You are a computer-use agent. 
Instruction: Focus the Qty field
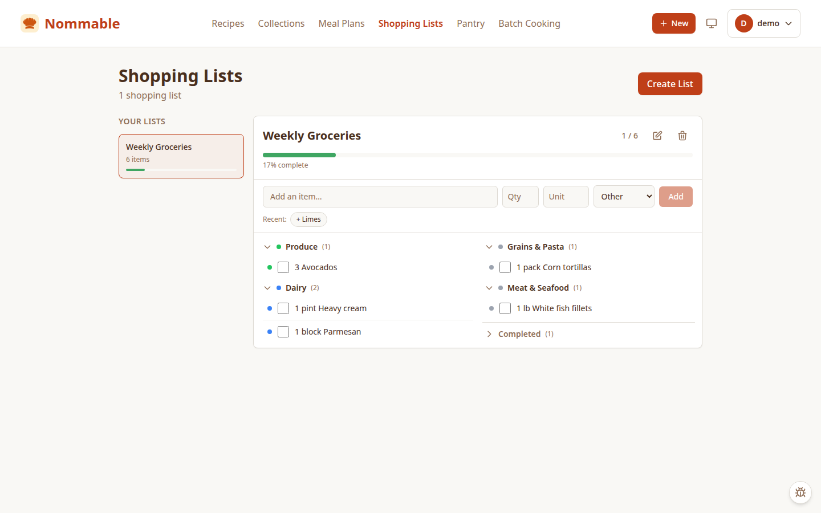pos(521,197)
